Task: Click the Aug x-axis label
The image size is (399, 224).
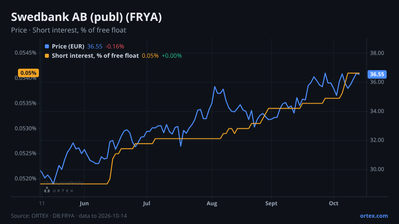Action: [212, 203]
